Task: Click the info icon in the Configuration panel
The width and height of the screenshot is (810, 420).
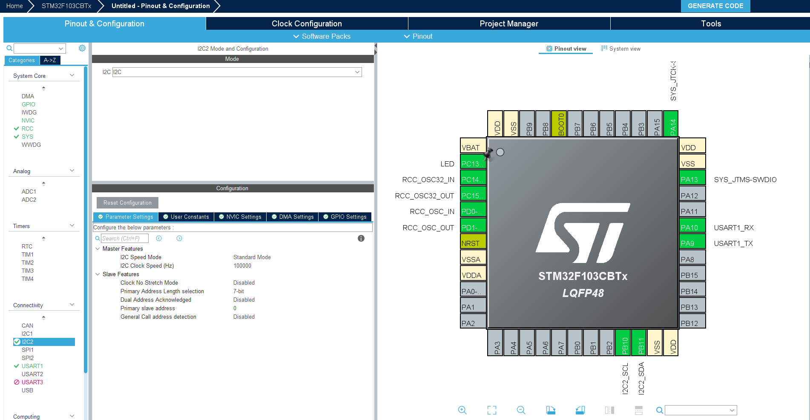Action: click(x=361, y=238)
